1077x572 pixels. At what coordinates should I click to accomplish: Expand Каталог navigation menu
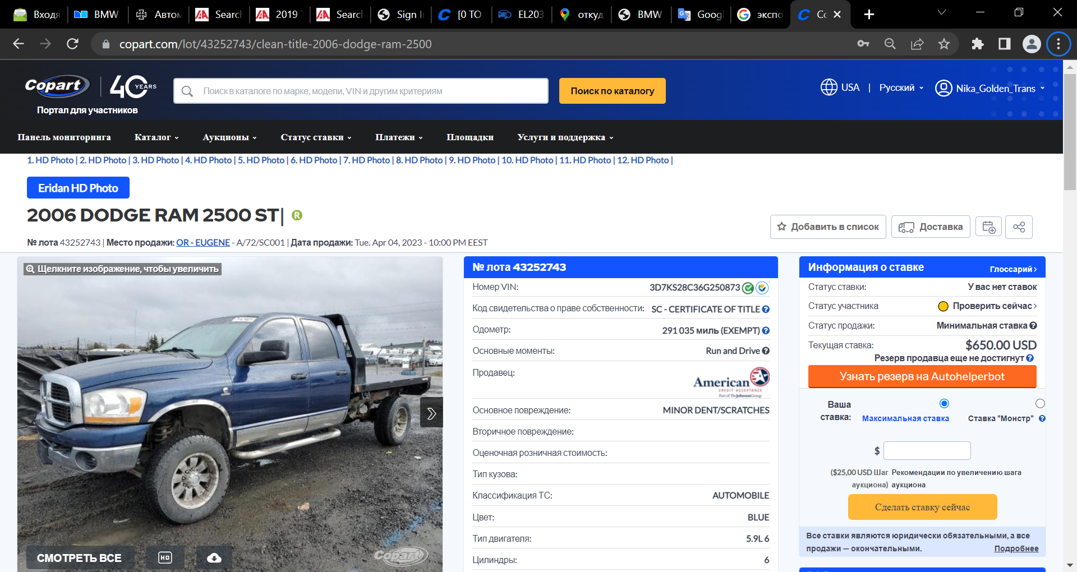coord(157,137)
